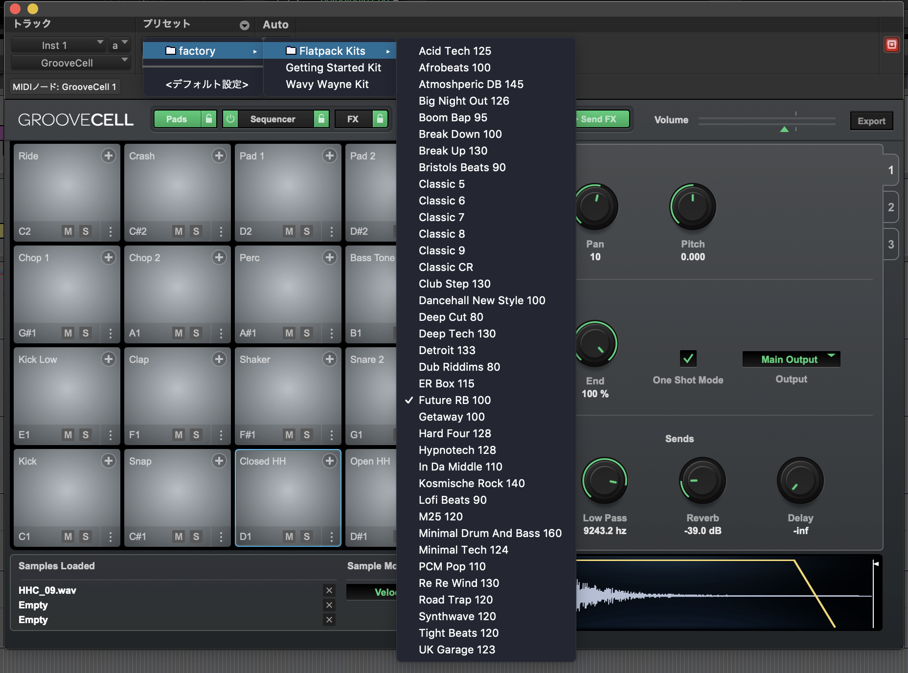Click the plus icon on Ride pad
Viewport: 908px width, 673px height.
coord(108,156)
